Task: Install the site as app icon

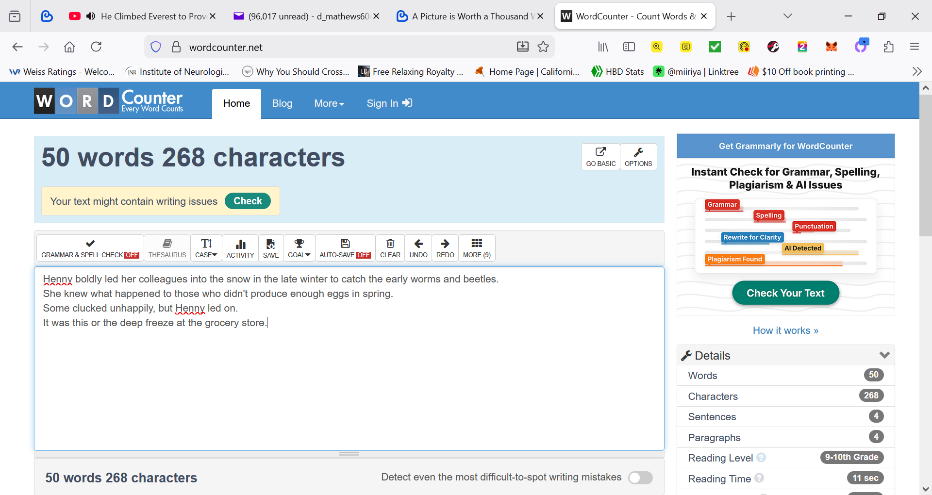Action: (523, 47)
